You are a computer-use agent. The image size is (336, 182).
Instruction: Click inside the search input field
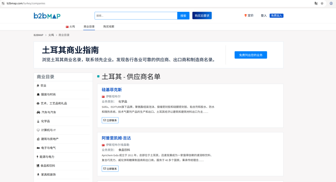point(134,15)
